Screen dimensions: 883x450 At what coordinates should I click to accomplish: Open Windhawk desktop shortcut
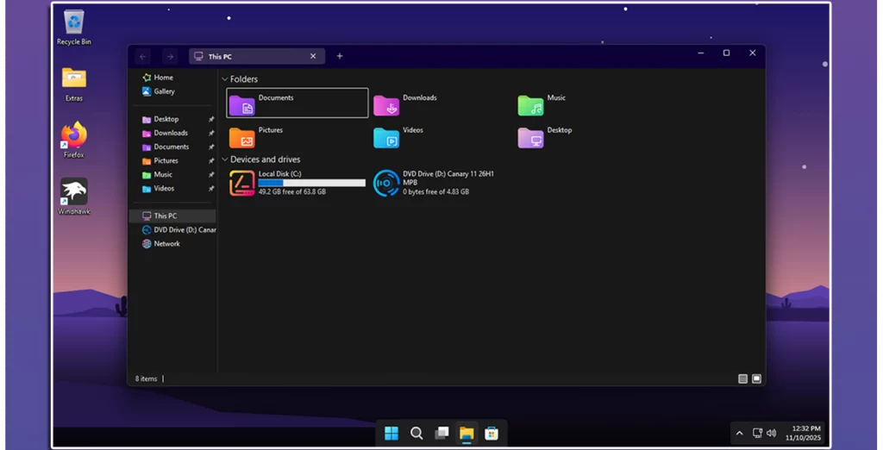tap(74, 192)
